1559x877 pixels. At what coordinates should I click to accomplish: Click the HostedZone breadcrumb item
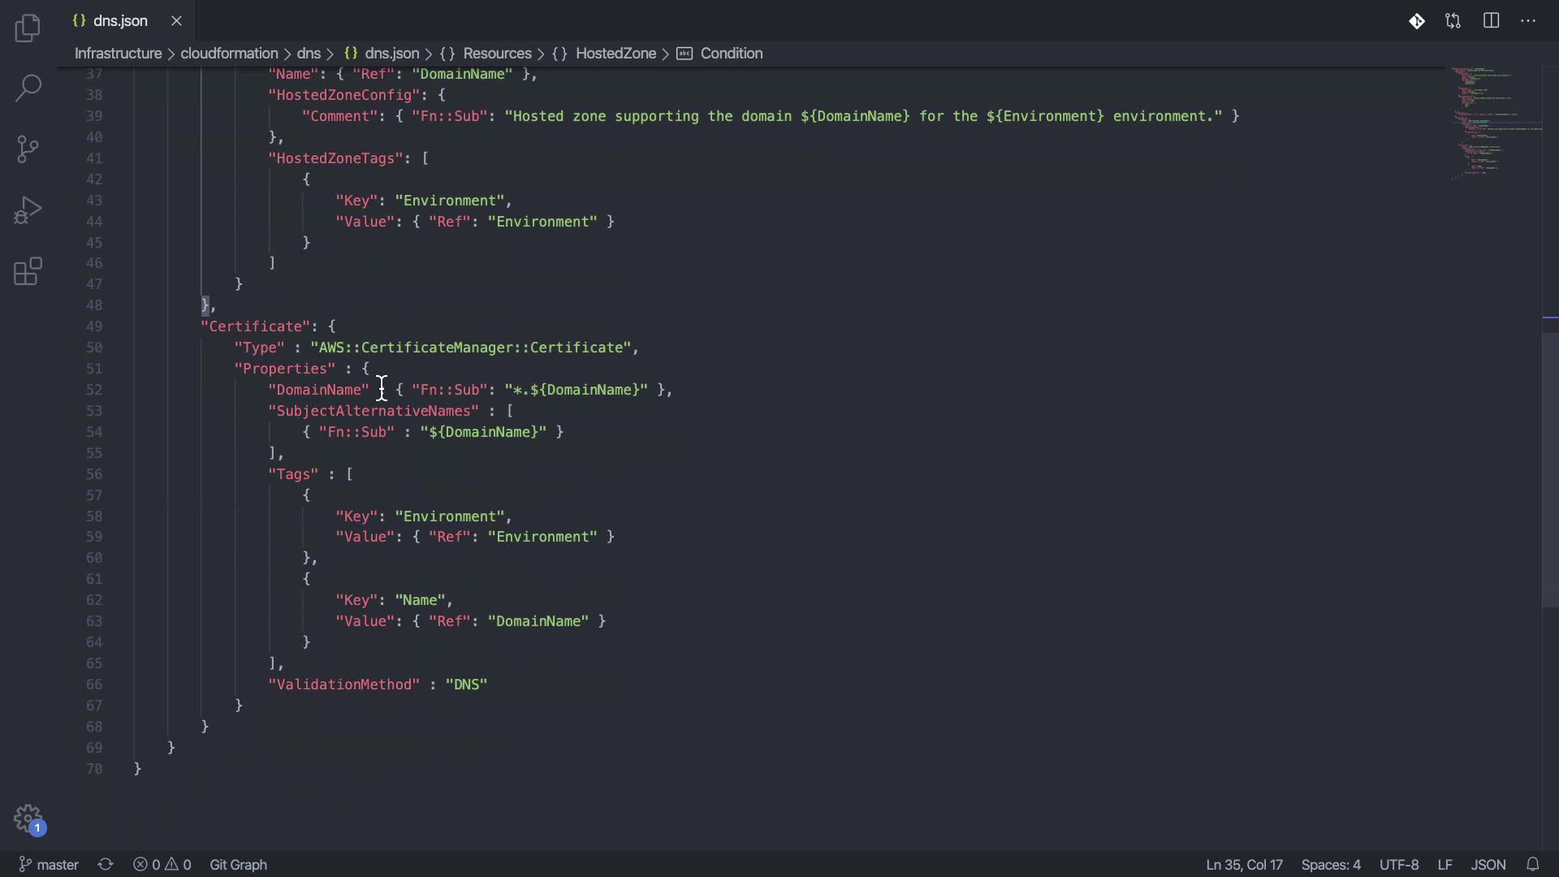615,54
